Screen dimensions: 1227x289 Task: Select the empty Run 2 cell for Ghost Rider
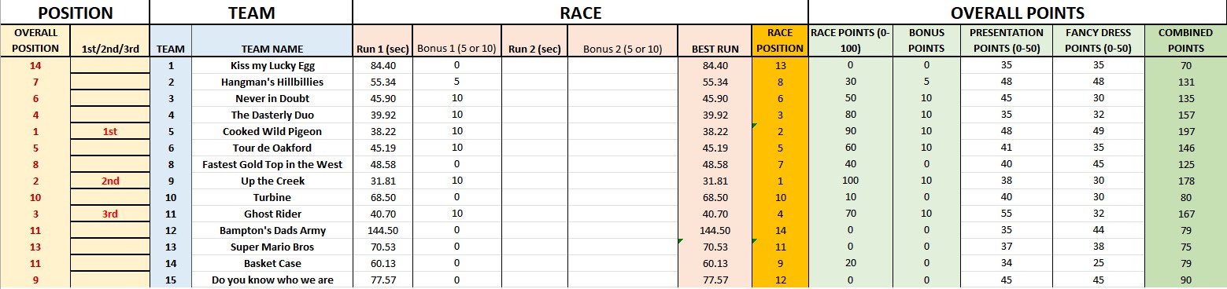coord(534,214)
